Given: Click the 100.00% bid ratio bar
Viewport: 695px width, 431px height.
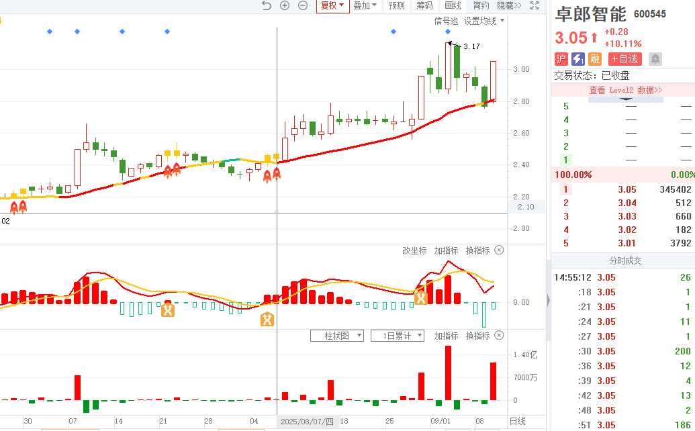Looking at the screenshot, I should click(x=623, y=175).
